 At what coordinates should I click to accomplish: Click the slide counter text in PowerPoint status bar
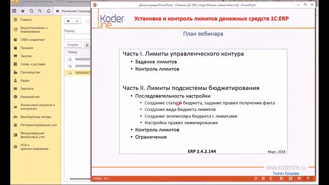point(101,178)
